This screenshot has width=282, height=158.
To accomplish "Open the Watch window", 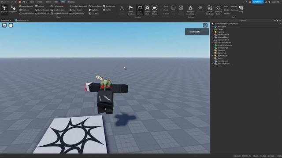I will pos(107,10).
